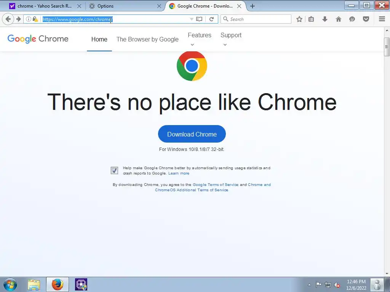Screen dimensions: 390x292
Task: Open site information via the info icon
Action: (x=28, y=19)
